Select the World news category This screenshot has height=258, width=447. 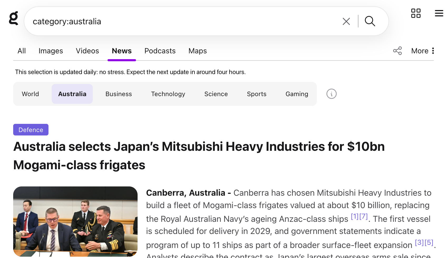tap(30, 94)
